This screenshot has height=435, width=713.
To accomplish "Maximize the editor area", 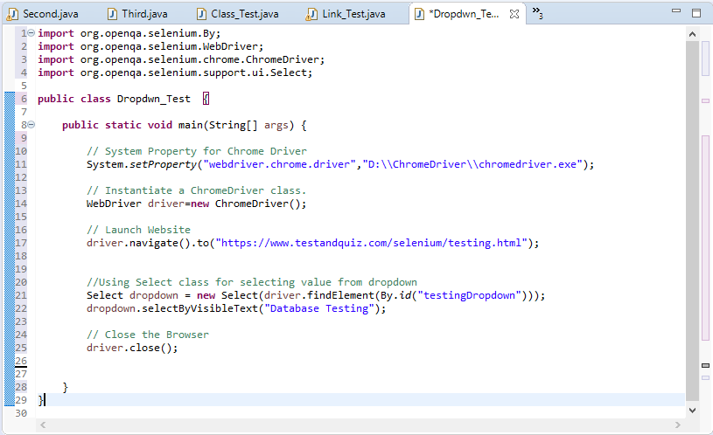I will pos(696,13).
